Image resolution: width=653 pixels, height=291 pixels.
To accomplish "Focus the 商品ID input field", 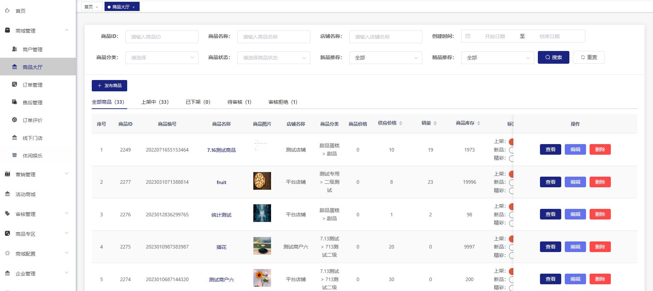I will point(162,37).
